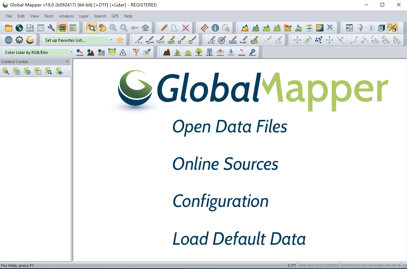
Task: Click the 1:??? scale field in the status bar
Action: [292, 265]
